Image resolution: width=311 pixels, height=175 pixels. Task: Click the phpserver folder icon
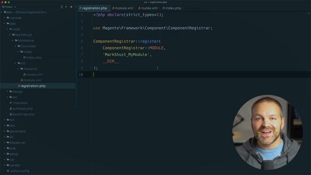(x=8, y=142)
